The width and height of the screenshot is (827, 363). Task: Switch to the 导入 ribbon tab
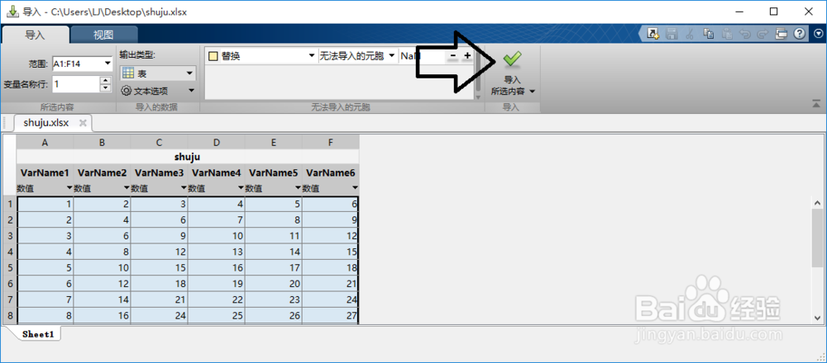point(36,35)
